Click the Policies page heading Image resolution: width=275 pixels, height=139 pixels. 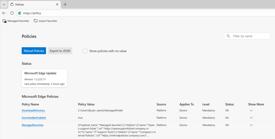(x=29, y=36)
